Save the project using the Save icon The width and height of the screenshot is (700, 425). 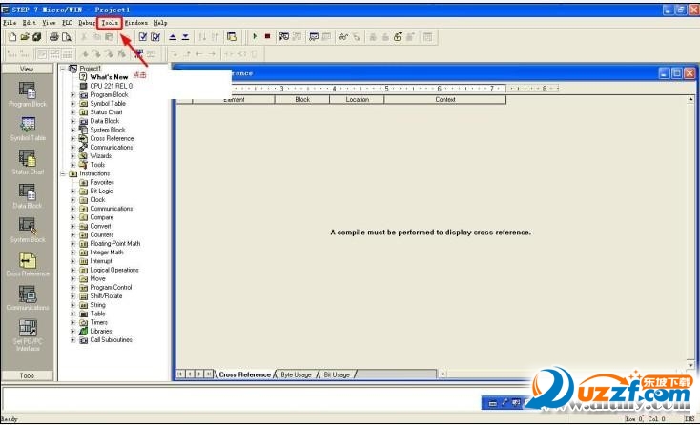tap(37, 37)
